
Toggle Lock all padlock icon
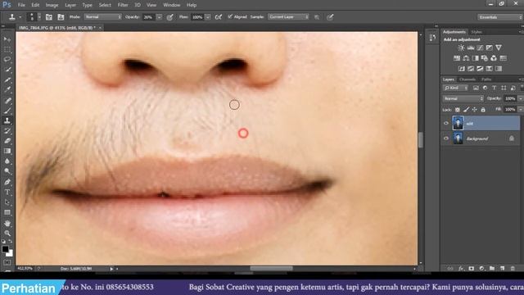(x=483, y=110)
